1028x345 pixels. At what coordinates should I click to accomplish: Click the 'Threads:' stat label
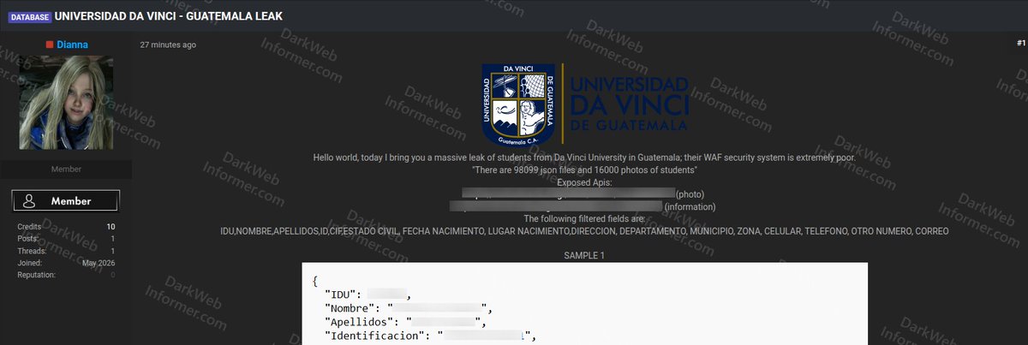31,251
